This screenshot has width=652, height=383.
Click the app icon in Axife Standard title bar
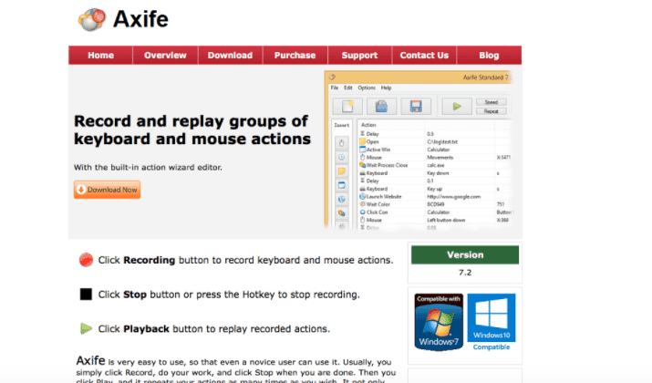332,77
